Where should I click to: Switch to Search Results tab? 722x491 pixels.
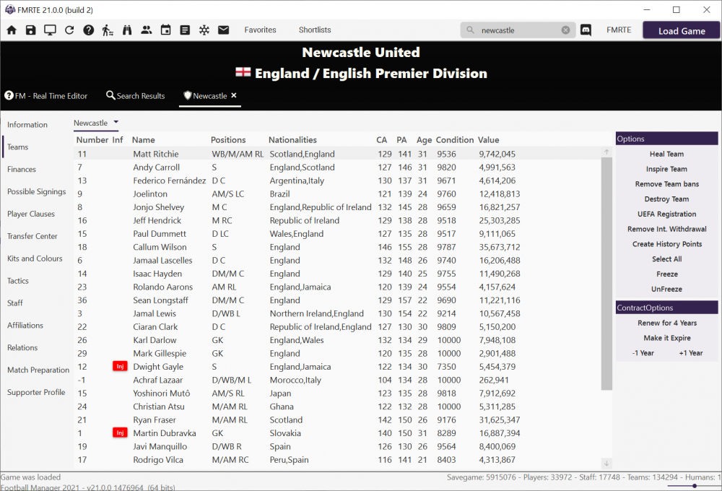[136, 96]
